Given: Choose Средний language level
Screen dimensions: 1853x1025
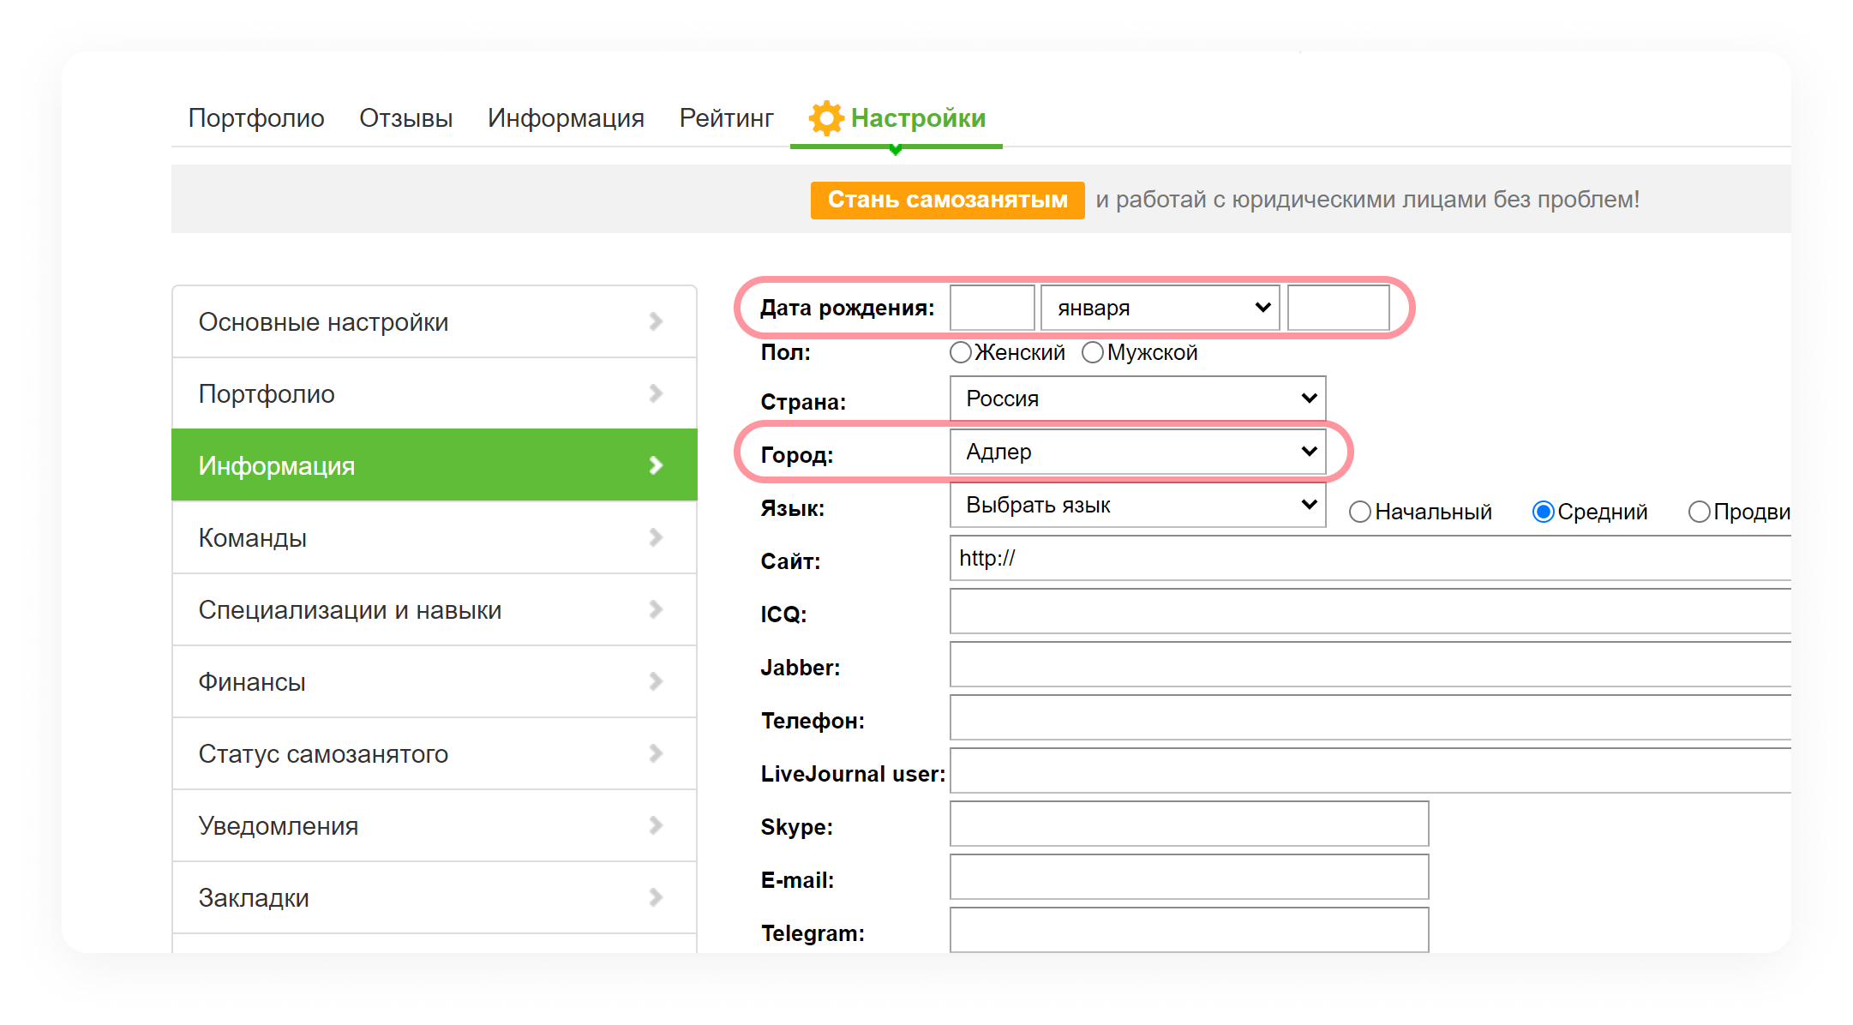Looking at the screenshot, I should tap(1544, 512).
